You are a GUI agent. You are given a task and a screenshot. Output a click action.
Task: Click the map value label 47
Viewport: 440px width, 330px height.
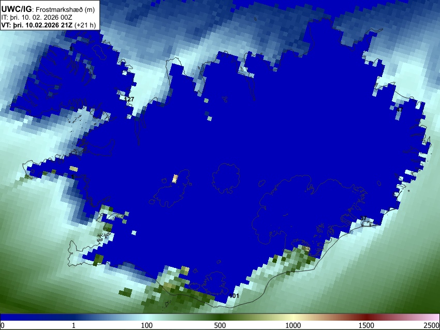point(400,110)
